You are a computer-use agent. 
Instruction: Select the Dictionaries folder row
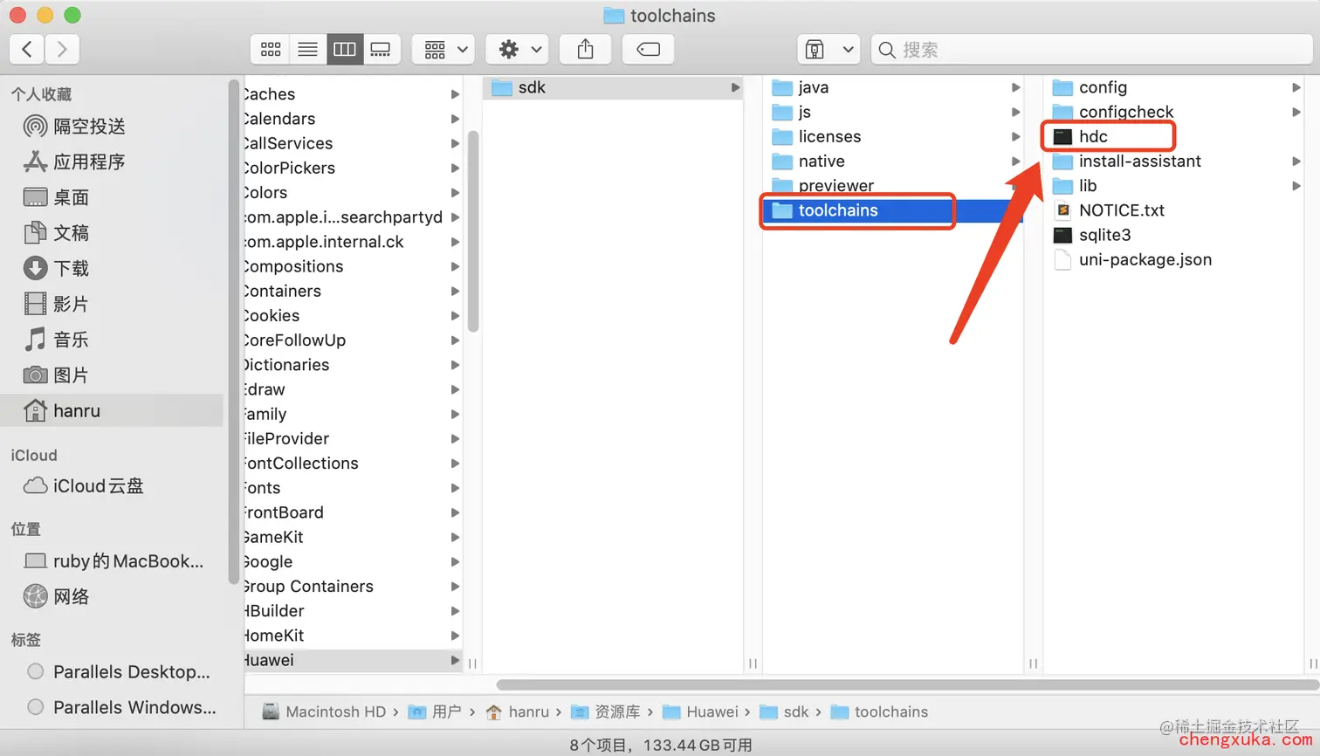[354, 365]
